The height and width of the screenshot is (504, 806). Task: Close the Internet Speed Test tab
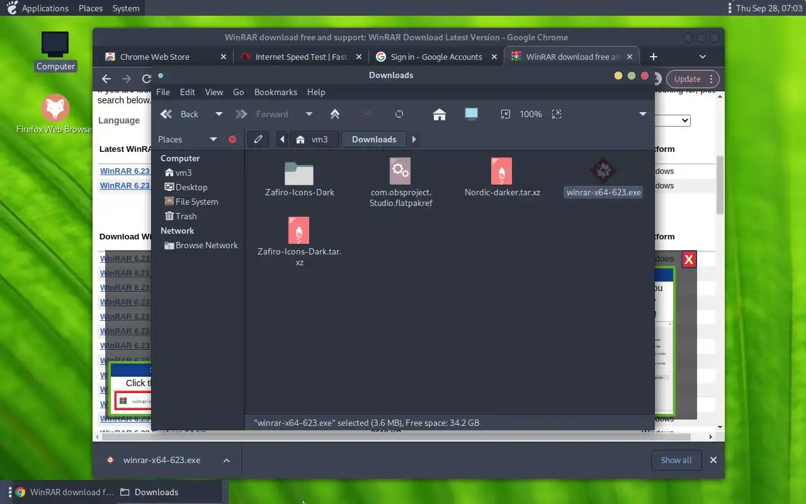click(359, 57)
